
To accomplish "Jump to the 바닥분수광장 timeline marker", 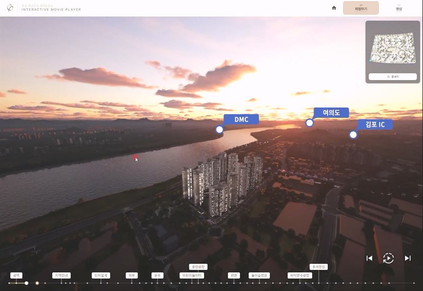I will coord(300,275).
